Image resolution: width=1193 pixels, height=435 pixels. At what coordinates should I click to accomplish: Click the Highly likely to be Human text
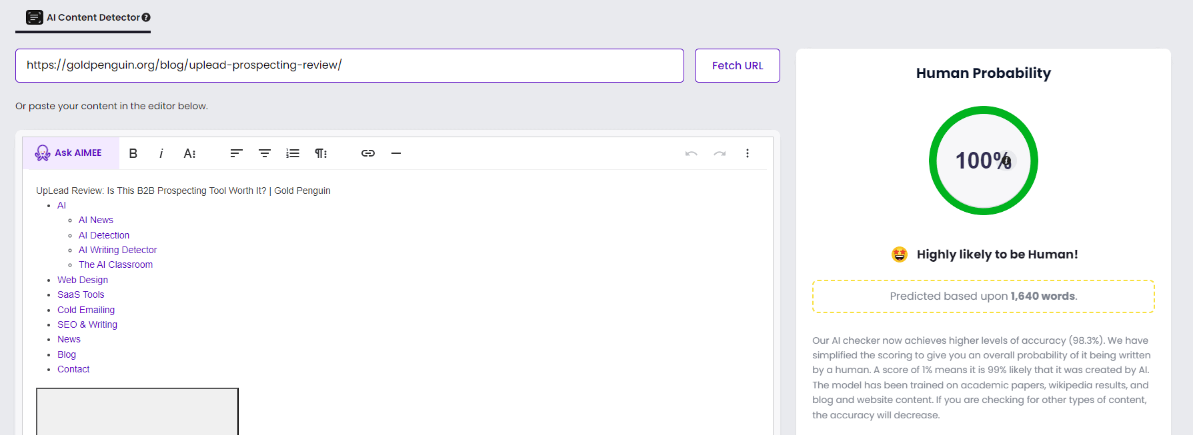997,254
